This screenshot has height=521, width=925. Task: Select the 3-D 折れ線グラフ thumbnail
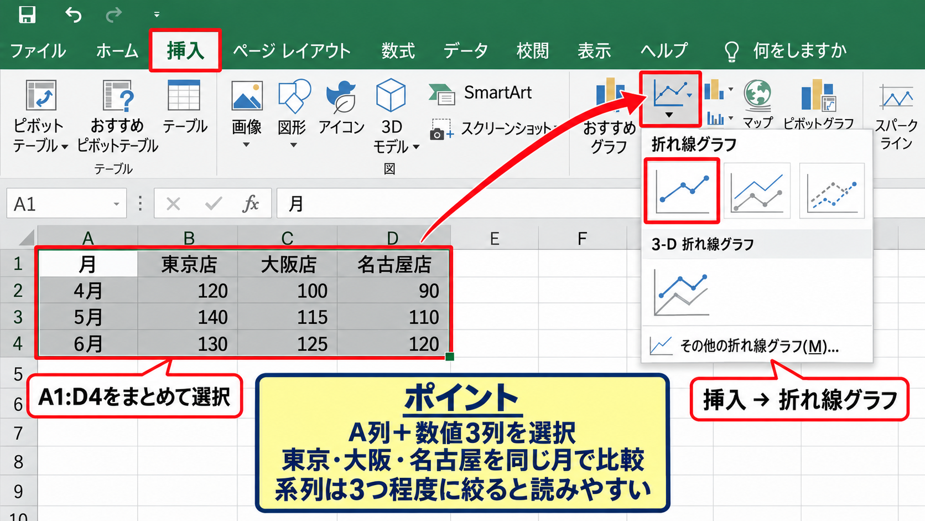pos(681,292)
